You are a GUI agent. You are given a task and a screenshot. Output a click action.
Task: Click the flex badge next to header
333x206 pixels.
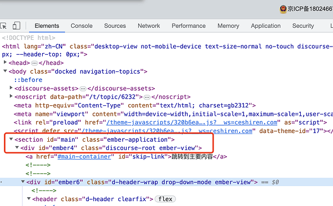tap(165, 199)
